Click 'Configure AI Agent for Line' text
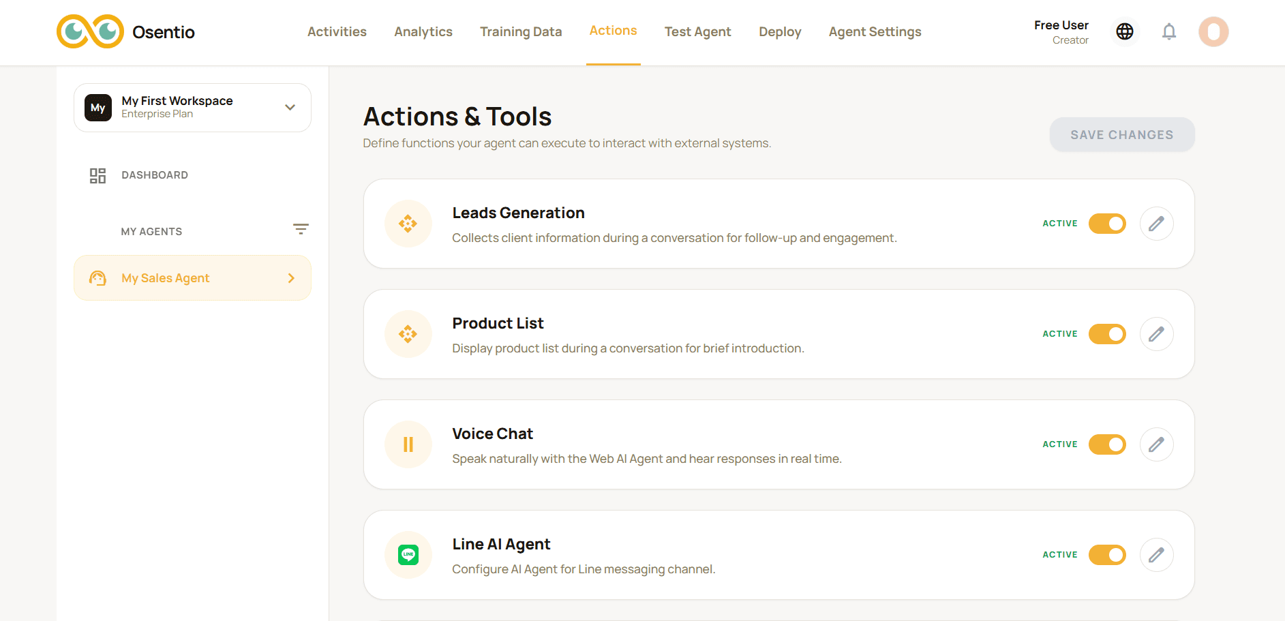This screenshot has height=621, width=1285. [x=584, y=569]
